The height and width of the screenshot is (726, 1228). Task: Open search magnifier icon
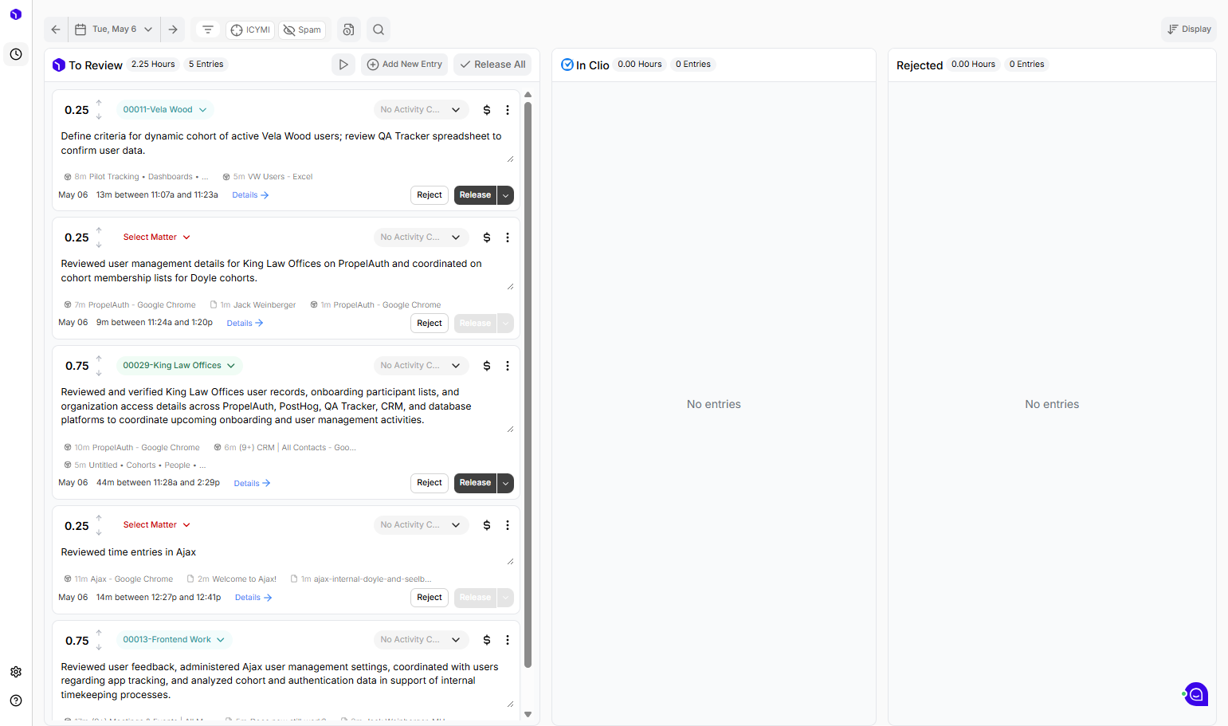[x=379, y=29]
